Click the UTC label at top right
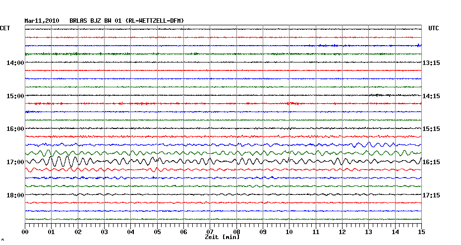Screen dimensions: 461x245 tap(433, 28)
